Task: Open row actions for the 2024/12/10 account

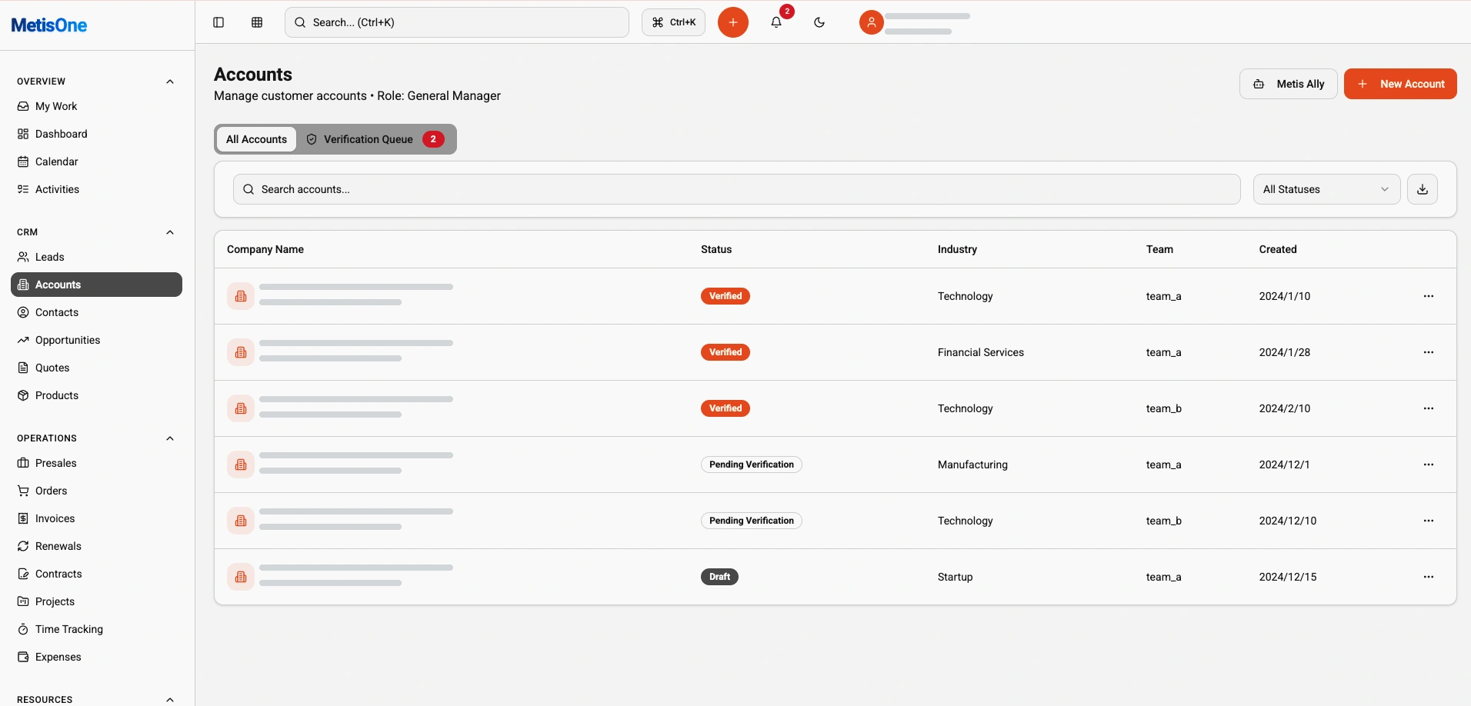Action: point(1429,521)
